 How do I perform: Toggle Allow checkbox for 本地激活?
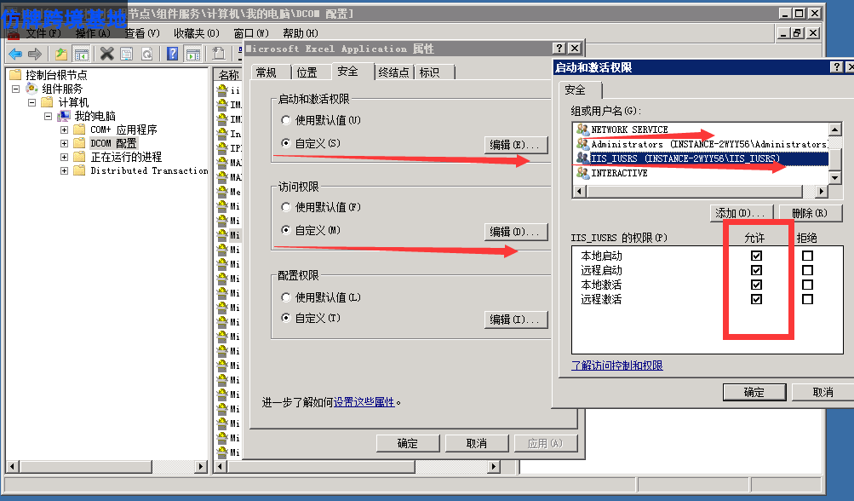756,285
